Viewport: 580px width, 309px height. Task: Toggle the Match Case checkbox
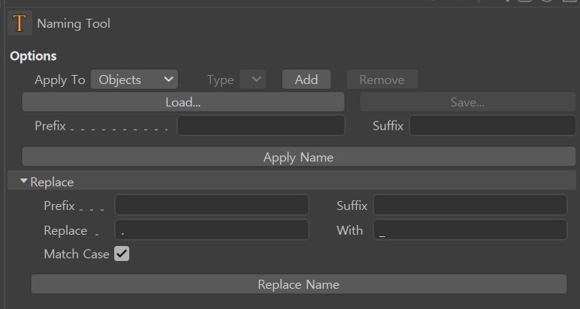pyautogui.click(x=122, y=254)
